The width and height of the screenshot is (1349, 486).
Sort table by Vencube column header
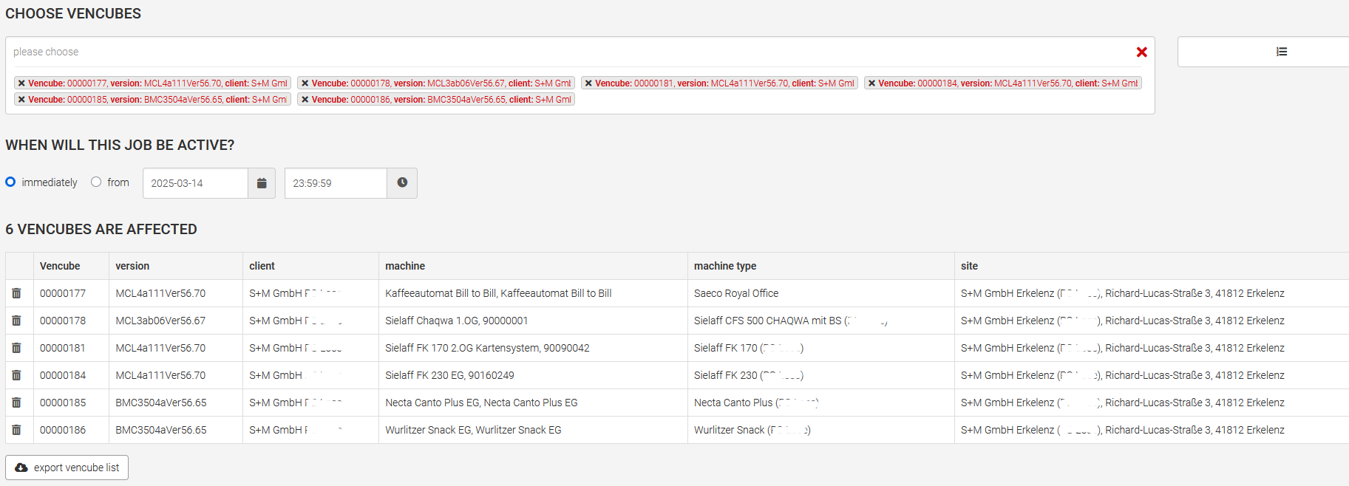(x=60, y=266)
